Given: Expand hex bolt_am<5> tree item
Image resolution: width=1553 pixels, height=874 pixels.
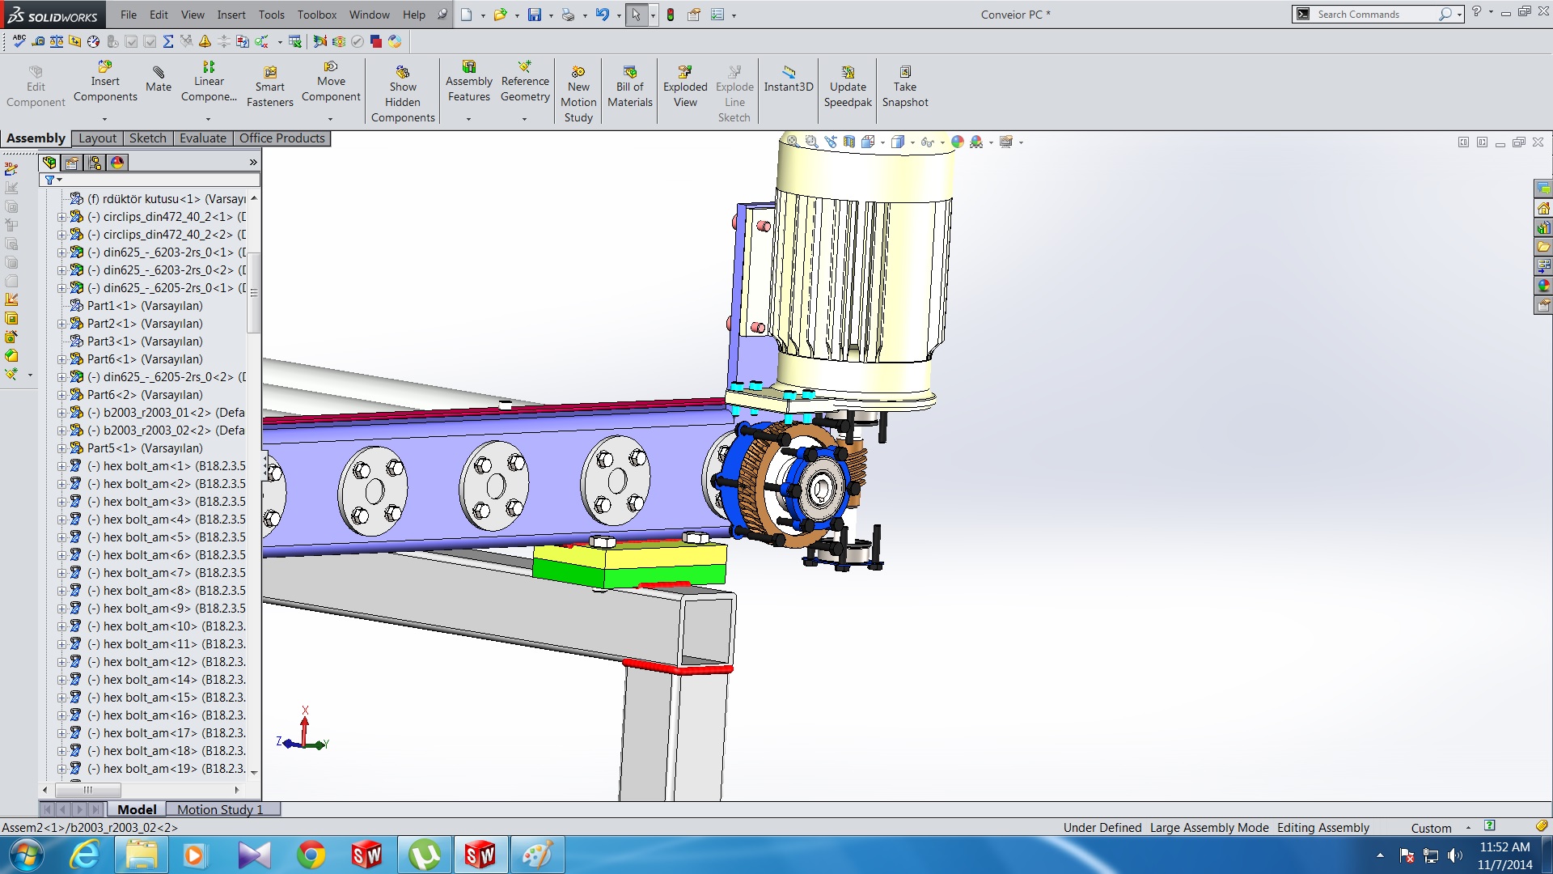Looking at the screenshot, I should (61, 537).
